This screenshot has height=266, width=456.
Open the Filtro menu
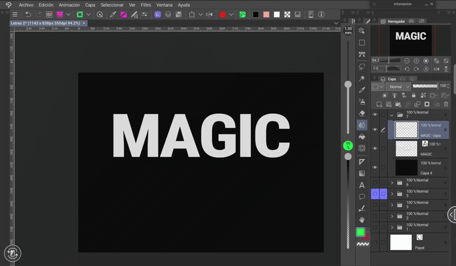point(146,5)
